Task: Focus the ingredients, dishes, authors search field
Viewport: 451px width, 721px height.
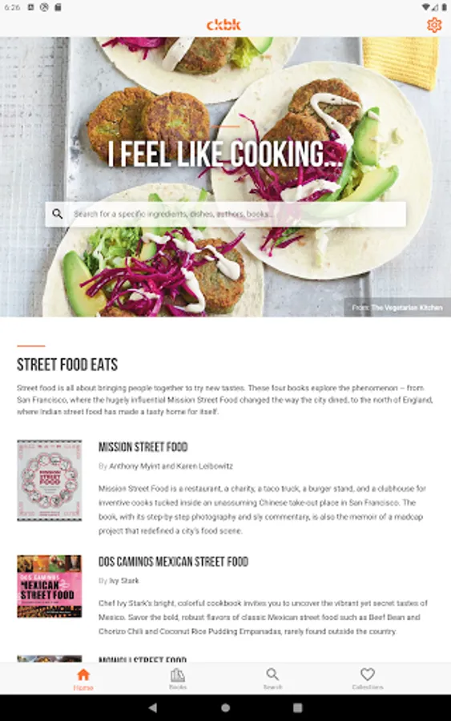Action: coord(225,214)
